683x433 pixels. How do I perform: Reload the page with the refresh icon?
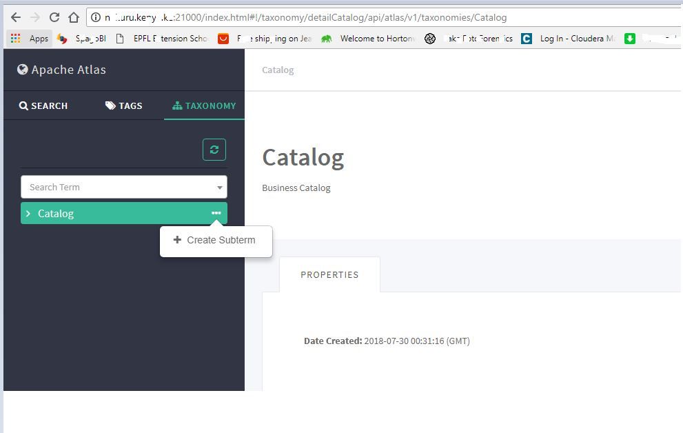point(54,17)
